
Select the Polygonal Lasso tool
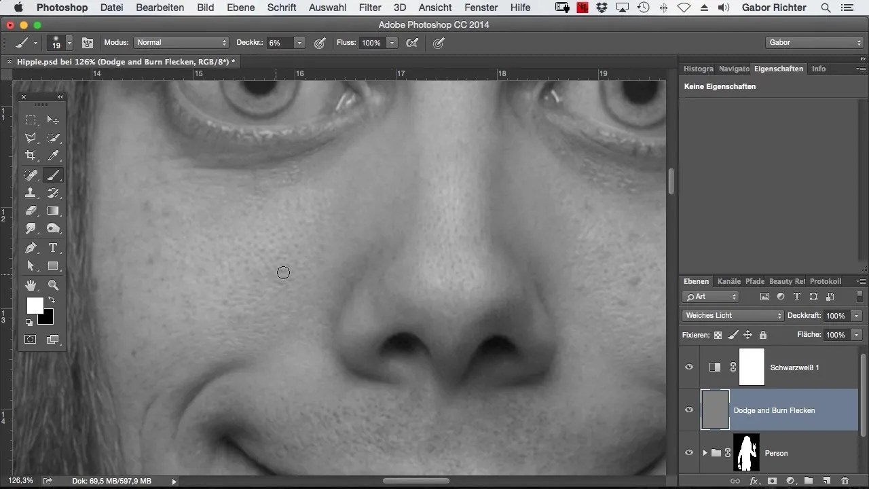(x=31, y=138)
